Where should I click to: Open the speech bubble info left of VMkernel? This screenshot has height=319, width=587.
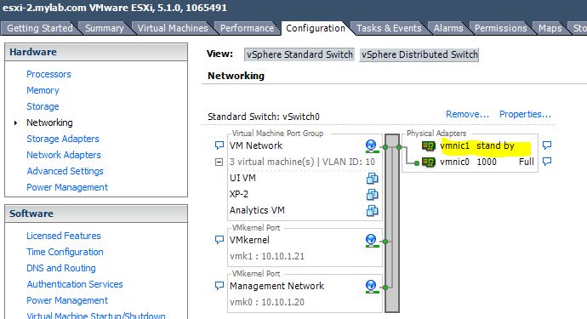(x=219, y=240)
